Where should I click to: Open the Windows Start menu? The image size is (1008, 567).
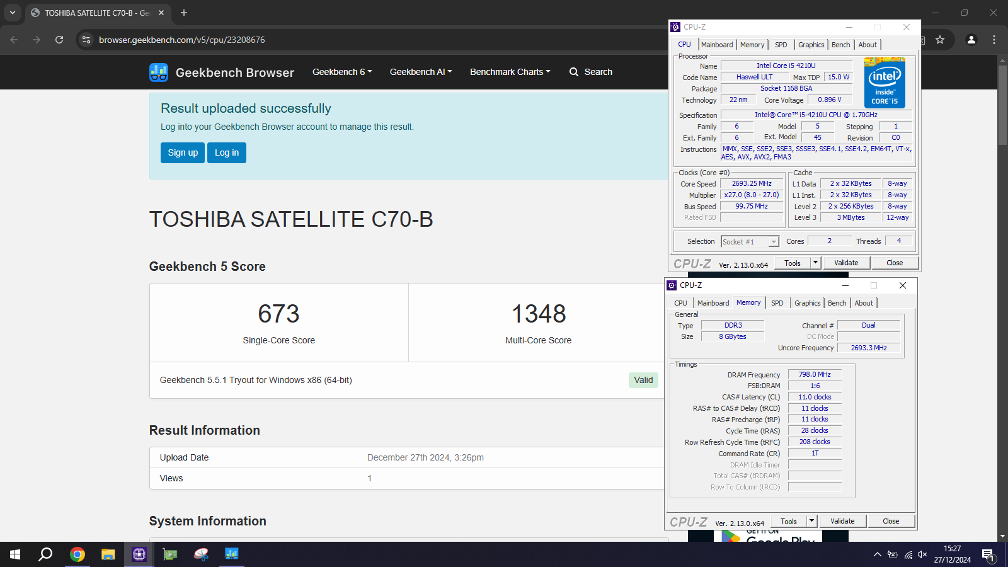click(x=15, y=554)
